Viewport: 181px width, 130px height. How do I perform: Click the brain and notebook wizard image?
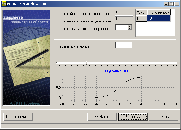(26, 58)
